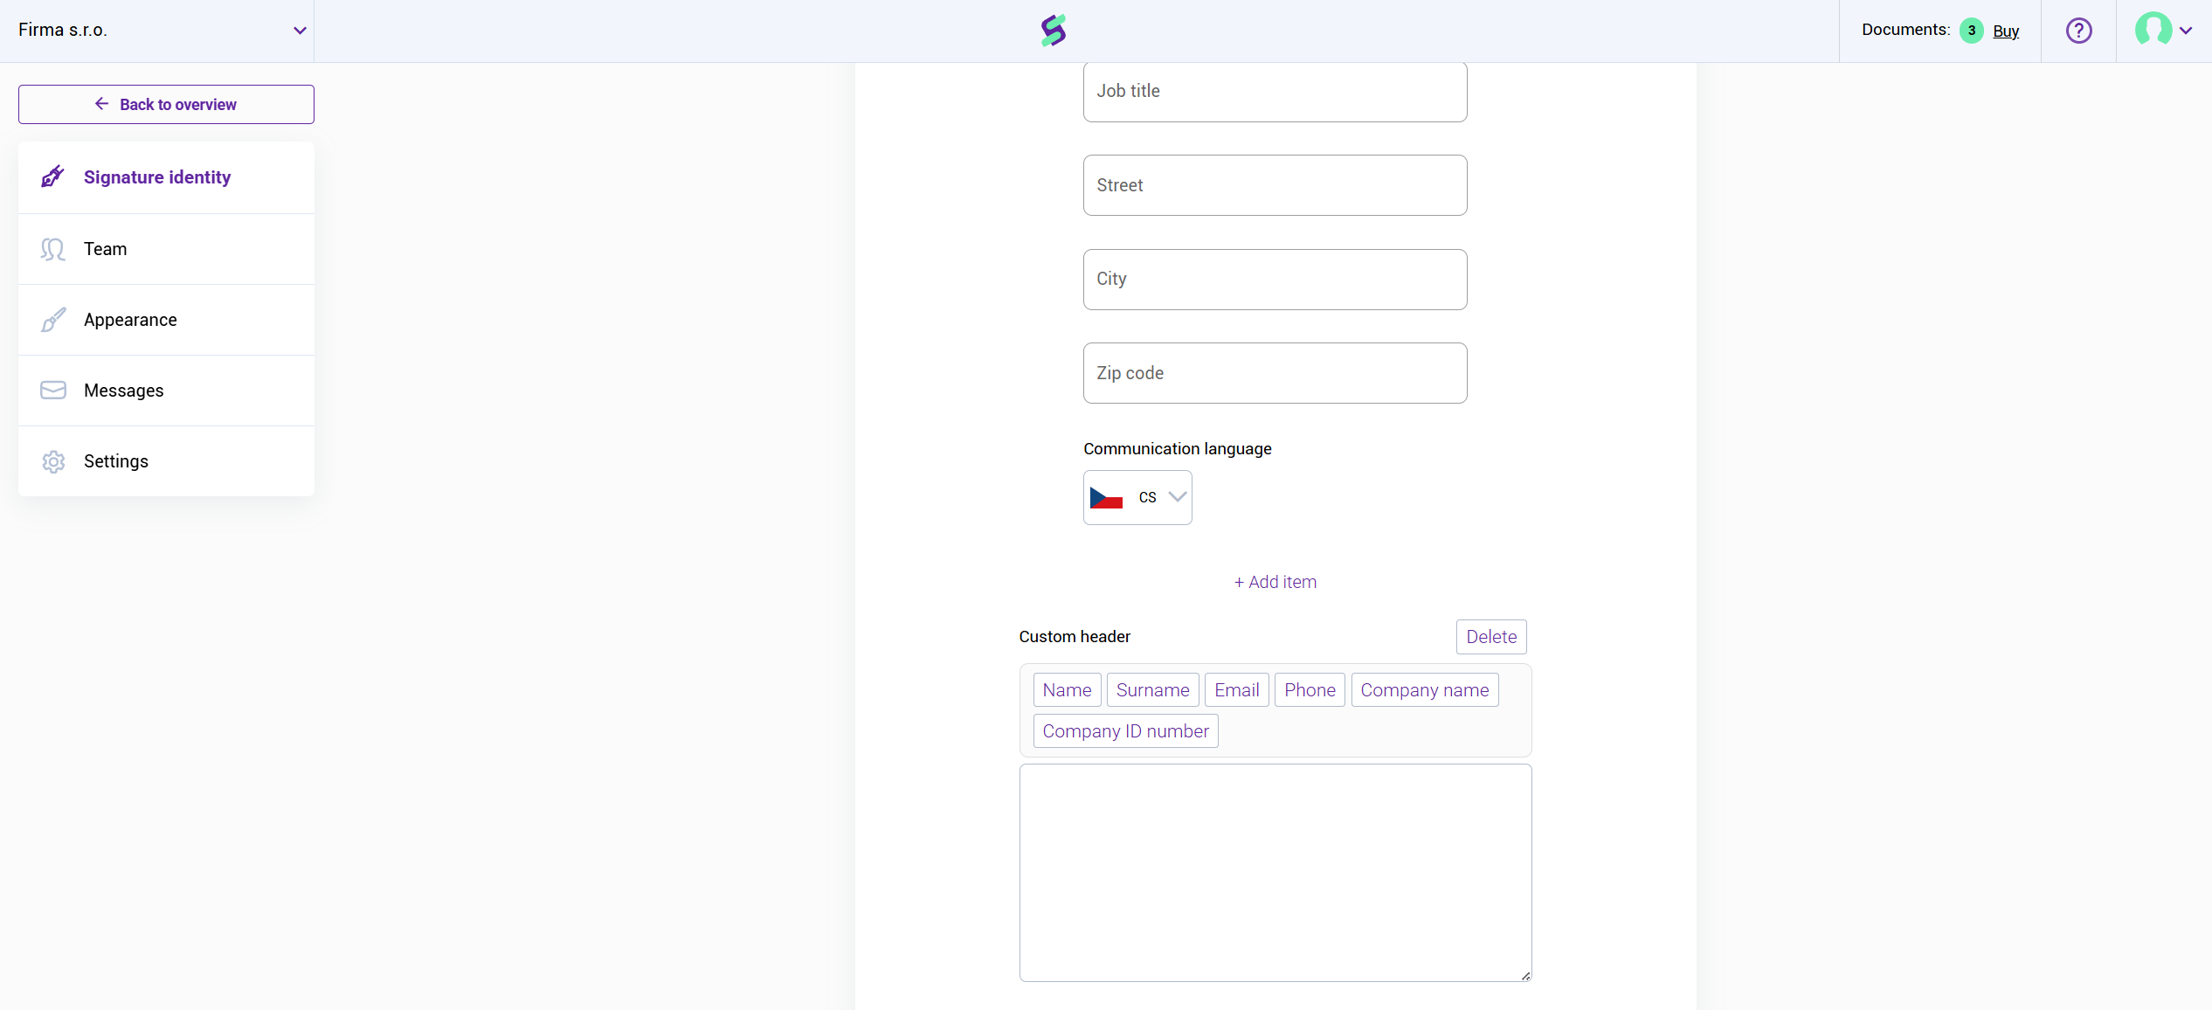2212x1010 pixels.
Task: Click the Buy documents link
Action: click(2005, 31)
